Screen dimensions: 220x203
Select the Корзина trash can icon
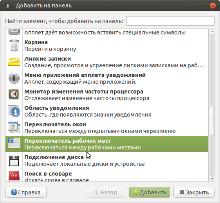pos(14,45)
